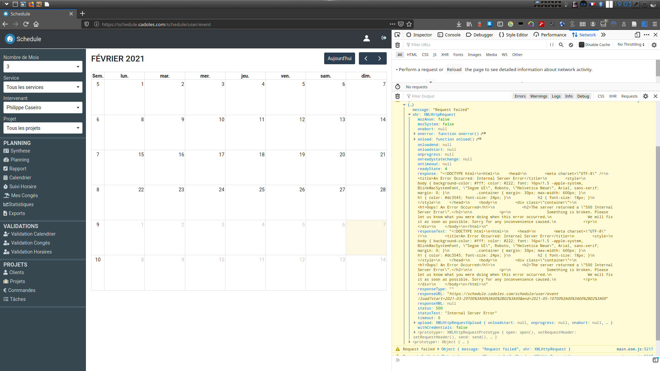Screen dimensions: 660x371
Task: Open the Nombre de Mois dropdown
Action: pyautogui.click(x=43, y=67)
